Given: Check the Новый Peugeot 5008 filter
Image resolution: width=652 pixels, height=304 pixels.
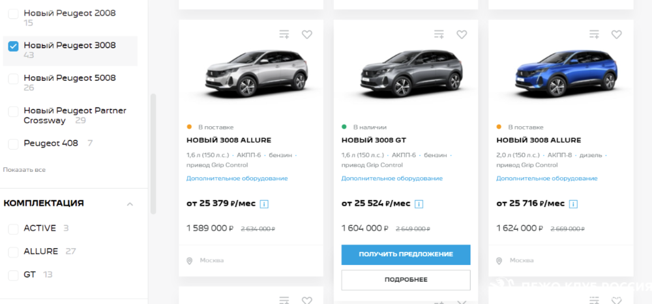Looking at the screenshot, I should (x=13, y=79).
